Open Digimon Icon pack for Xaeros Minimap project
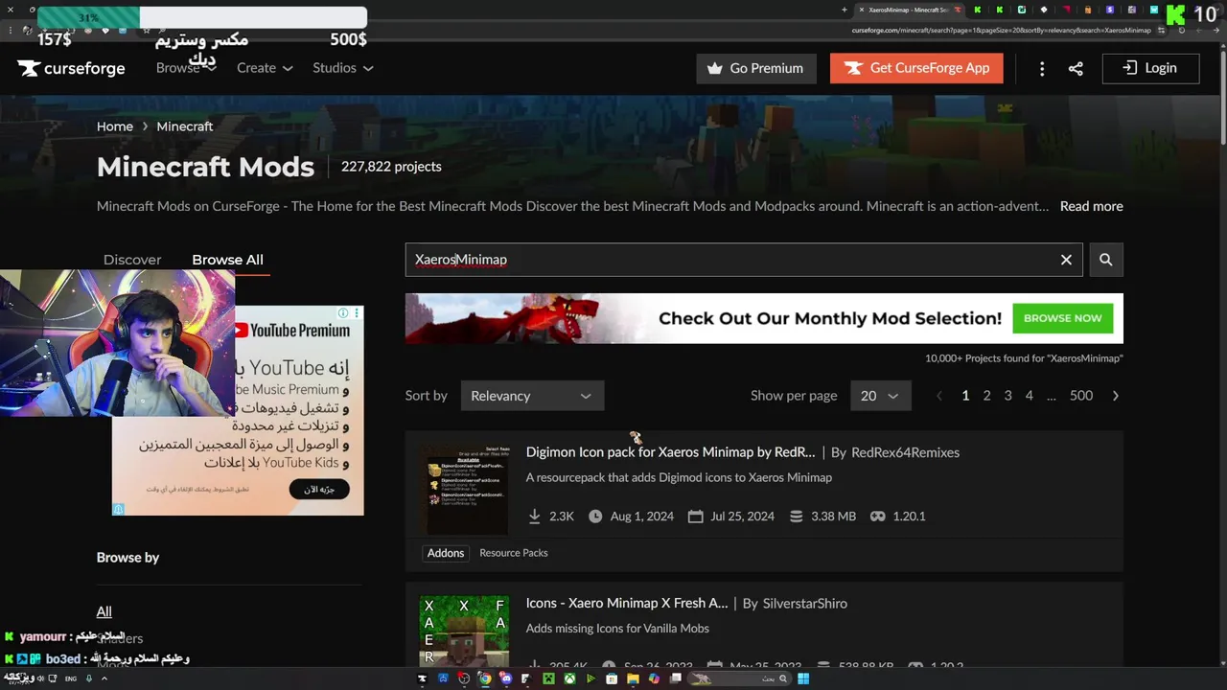 670,452
